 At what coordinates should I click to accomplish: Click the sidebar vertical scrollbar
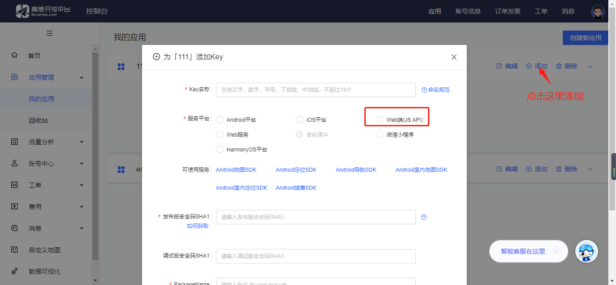tap(95, 156)
